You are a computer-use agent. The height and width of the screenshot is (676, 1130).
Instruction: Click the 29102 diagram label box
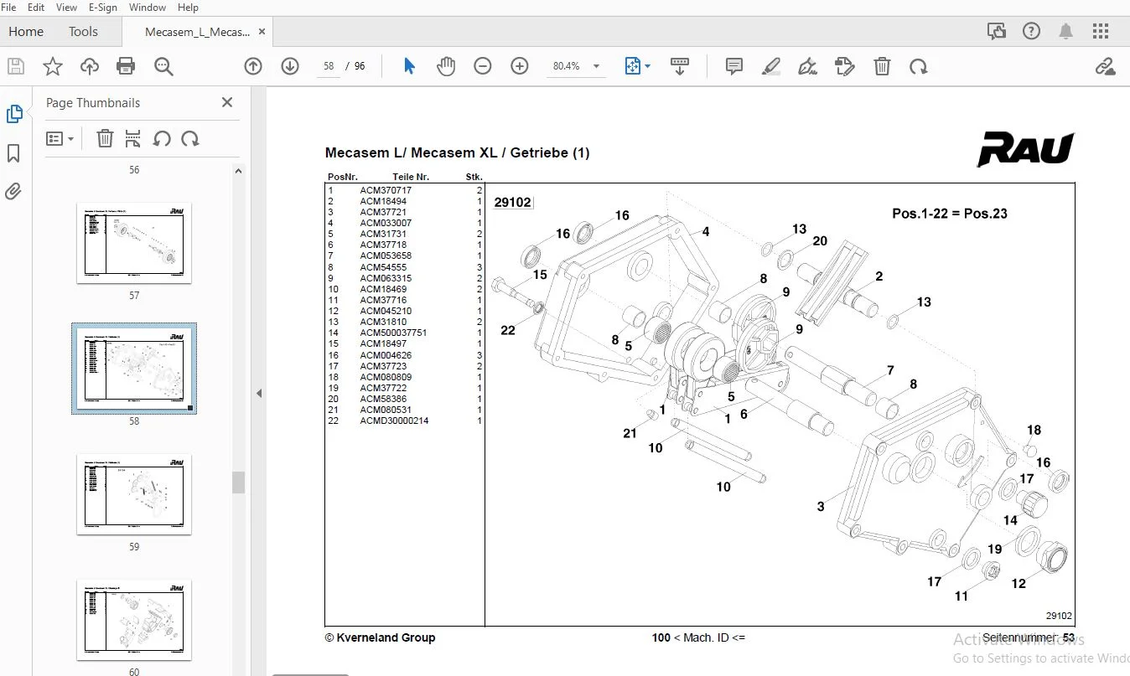pyautogui.click(x=512, y=202)
